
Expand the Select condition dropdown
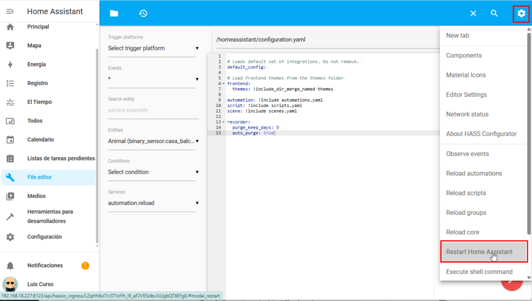153,172
